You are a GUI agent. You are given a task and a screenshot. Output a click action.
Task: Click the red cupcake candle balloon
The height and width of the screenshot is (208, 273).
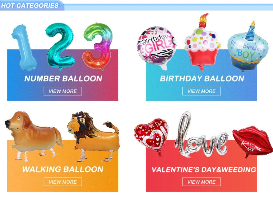(x=202, y=42)
